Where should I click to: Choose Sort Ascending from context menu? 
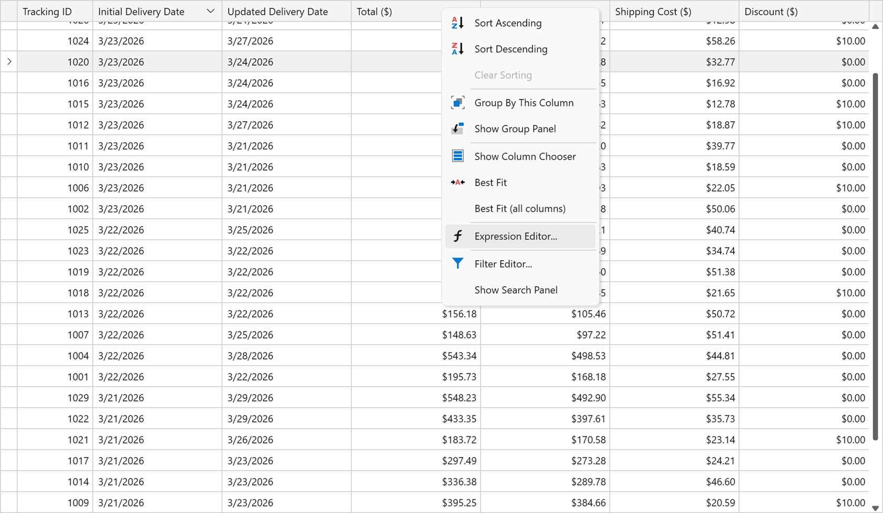coord(520,23)
